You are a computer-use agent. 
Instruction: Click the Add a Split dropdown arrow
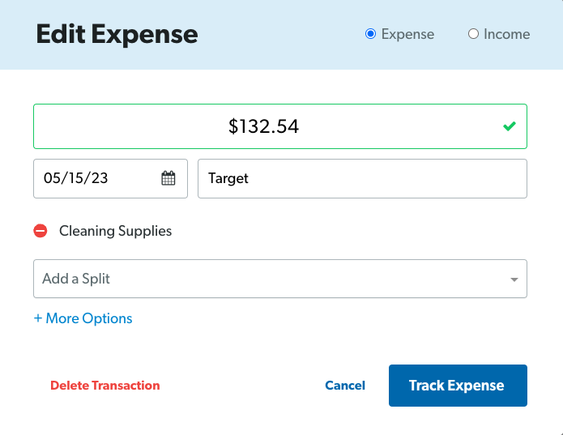tap(514, 279)
